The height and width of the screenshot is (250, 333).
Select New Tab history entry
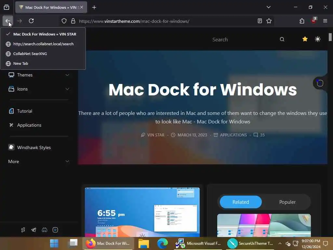pos(43,63)
